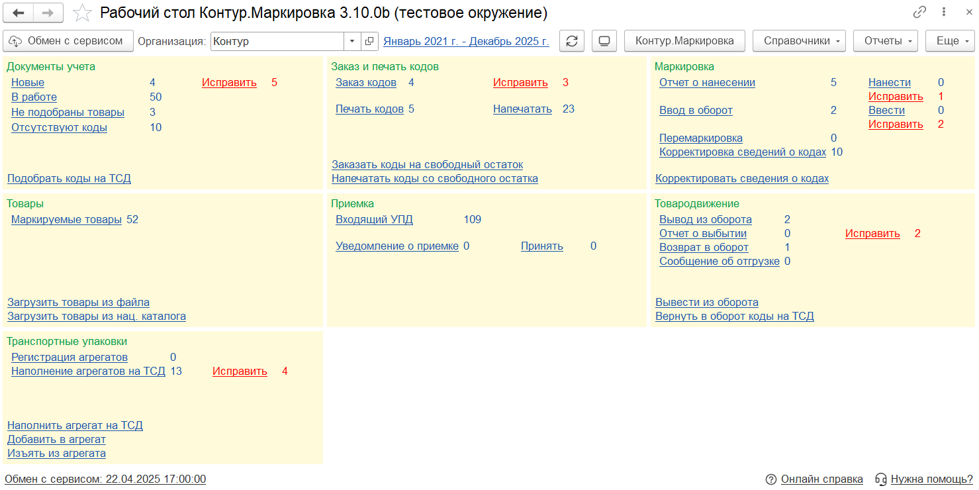Open Маркируемые товары link
This screenshot has height=490, width=979.
(x=66, y=220)
